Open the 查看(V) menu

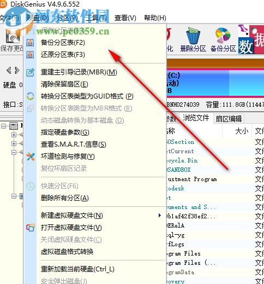125,18
